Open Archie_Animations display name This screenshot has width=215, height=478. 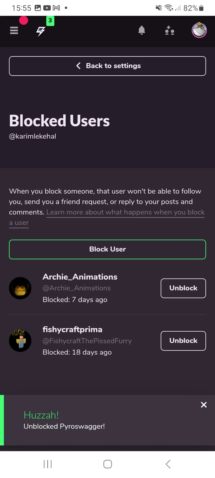pyautogui.click(x=80, y=277)
